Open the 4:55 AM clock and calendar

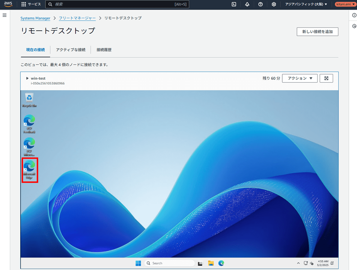(323, 263)
